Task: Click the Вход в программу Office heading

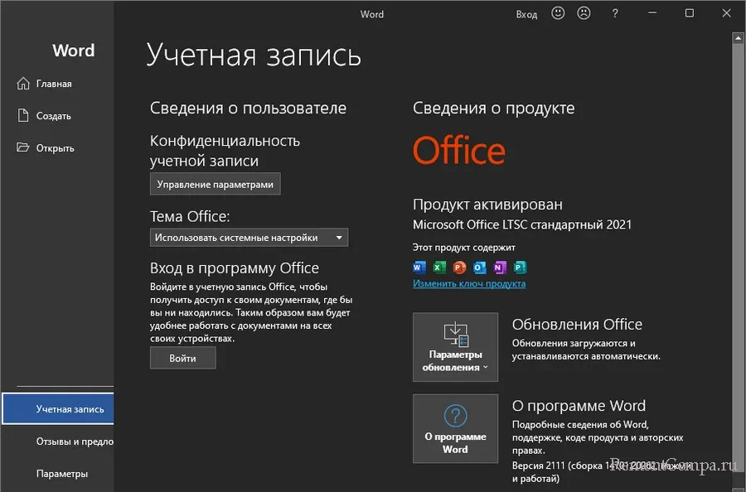Action: tap(234, 268)
